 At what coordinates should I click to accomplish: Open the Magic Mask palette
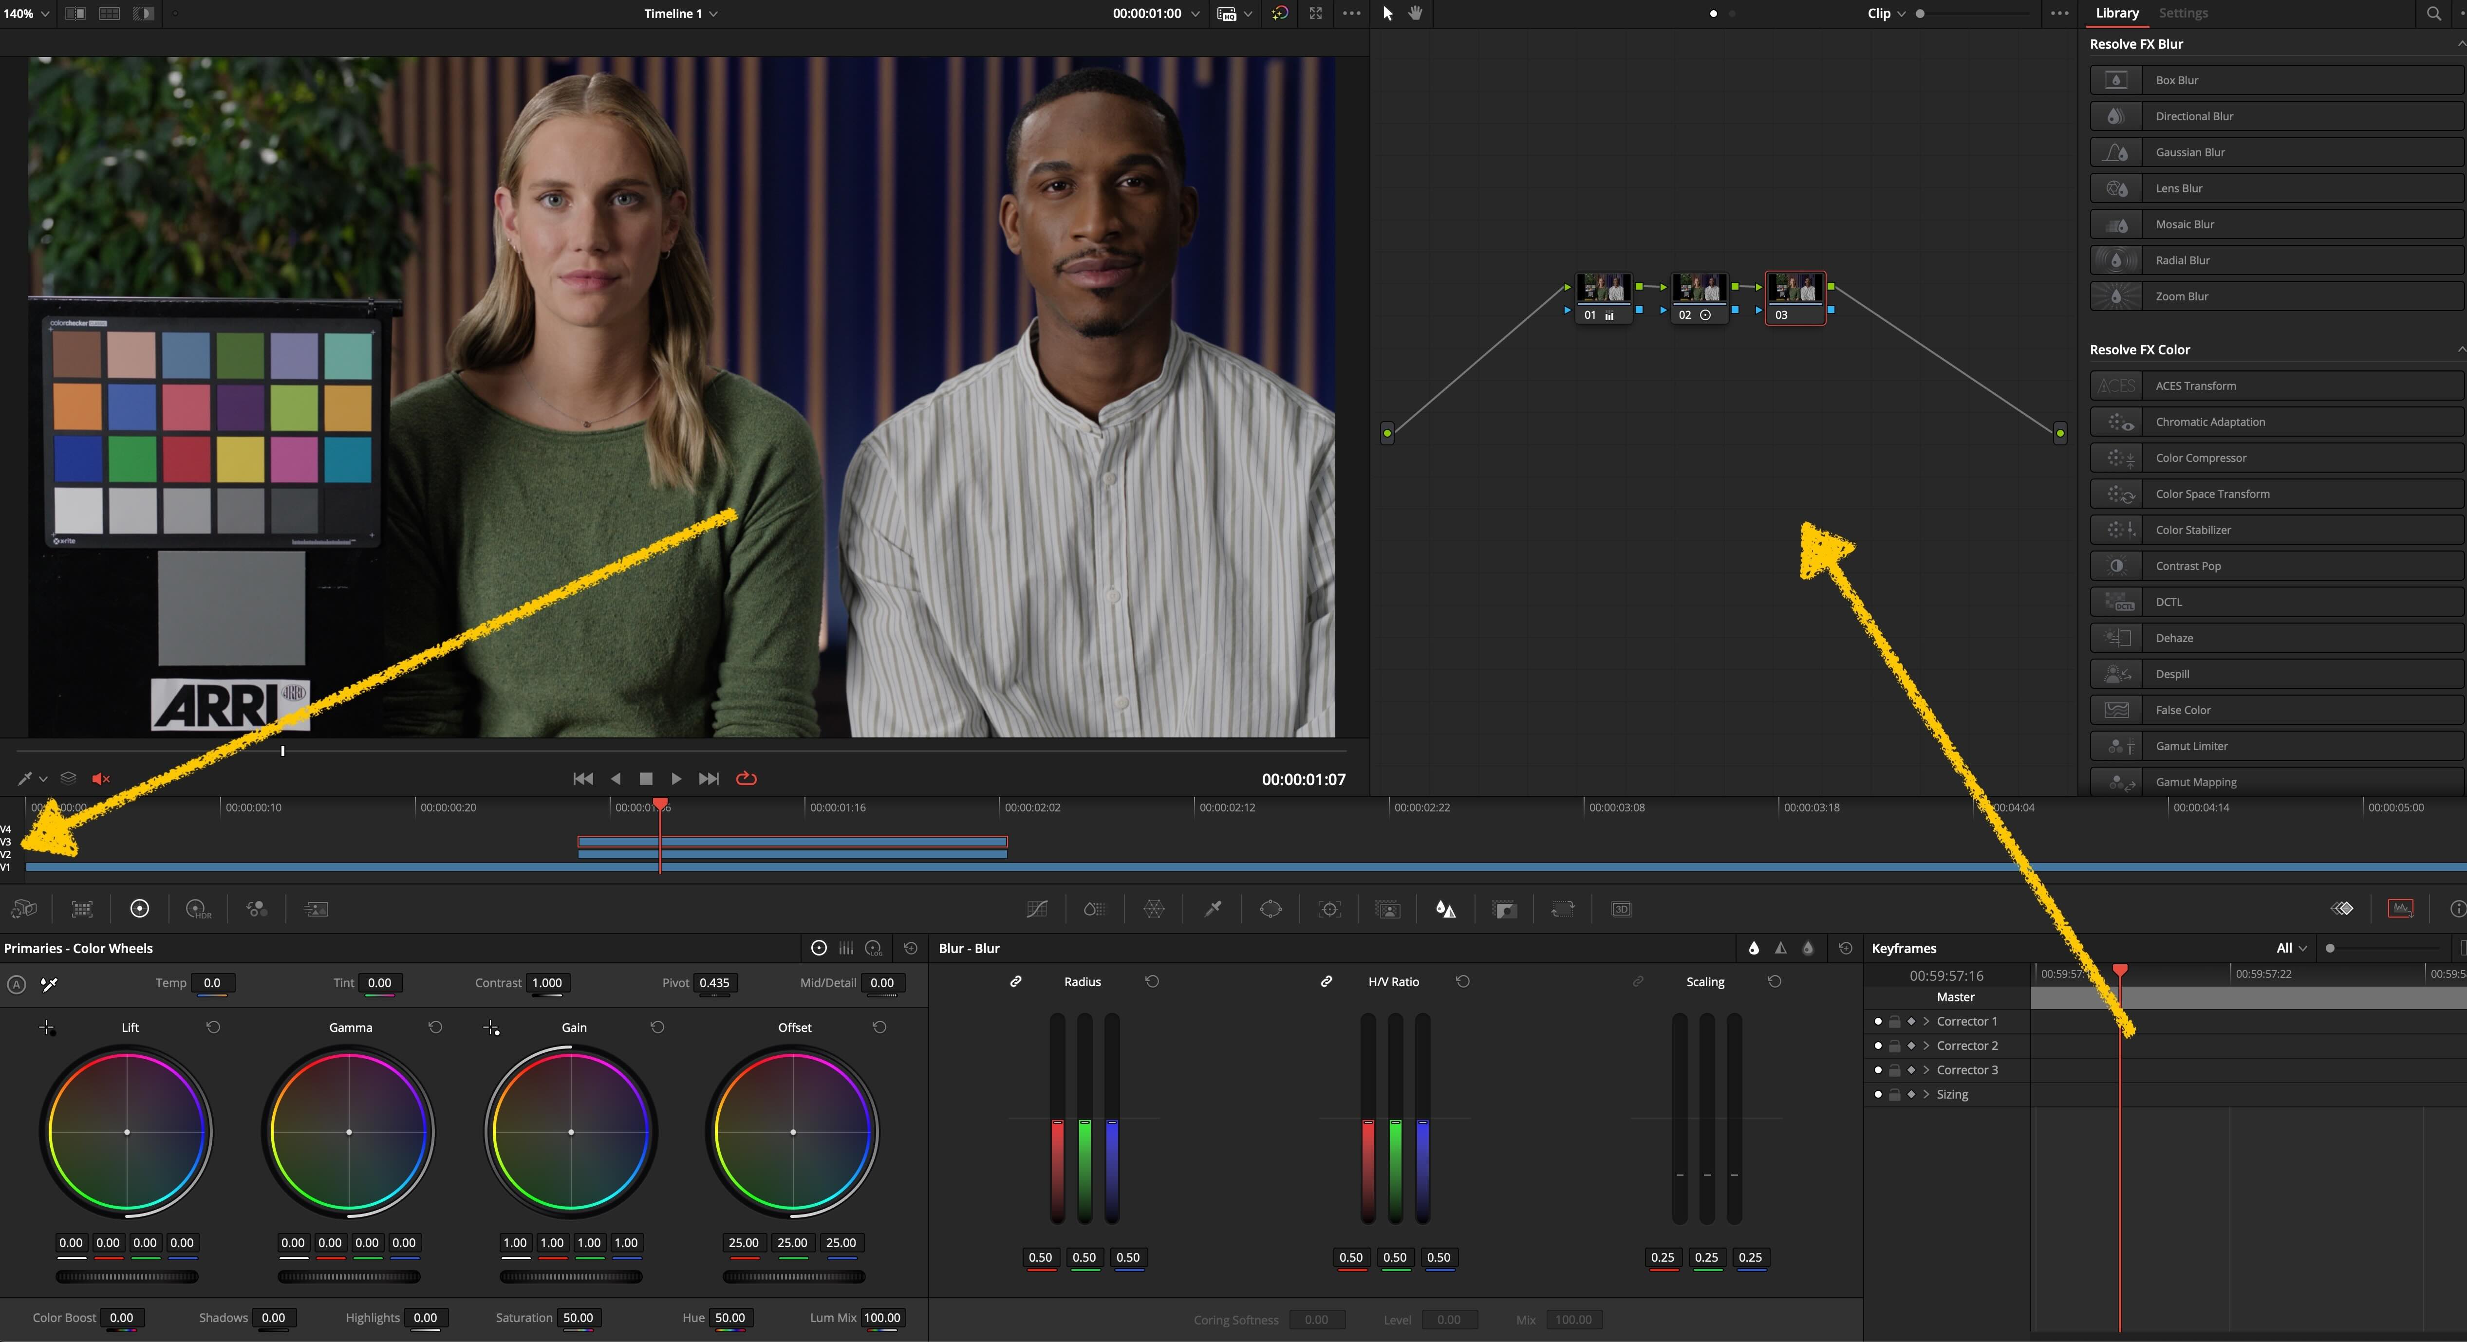pos(1388,908)
